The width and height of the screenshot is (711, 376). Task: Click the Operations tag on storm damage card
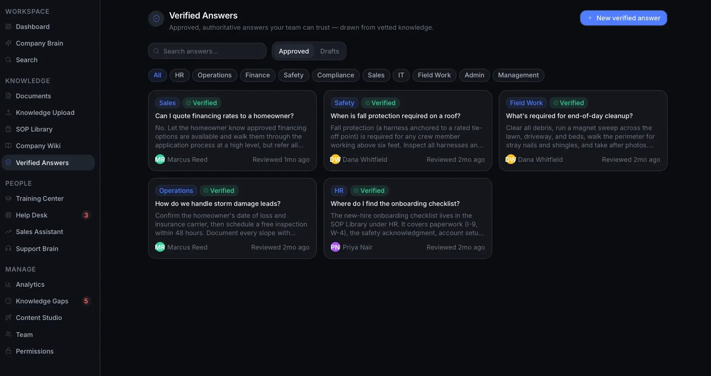(x=176, y=191)
